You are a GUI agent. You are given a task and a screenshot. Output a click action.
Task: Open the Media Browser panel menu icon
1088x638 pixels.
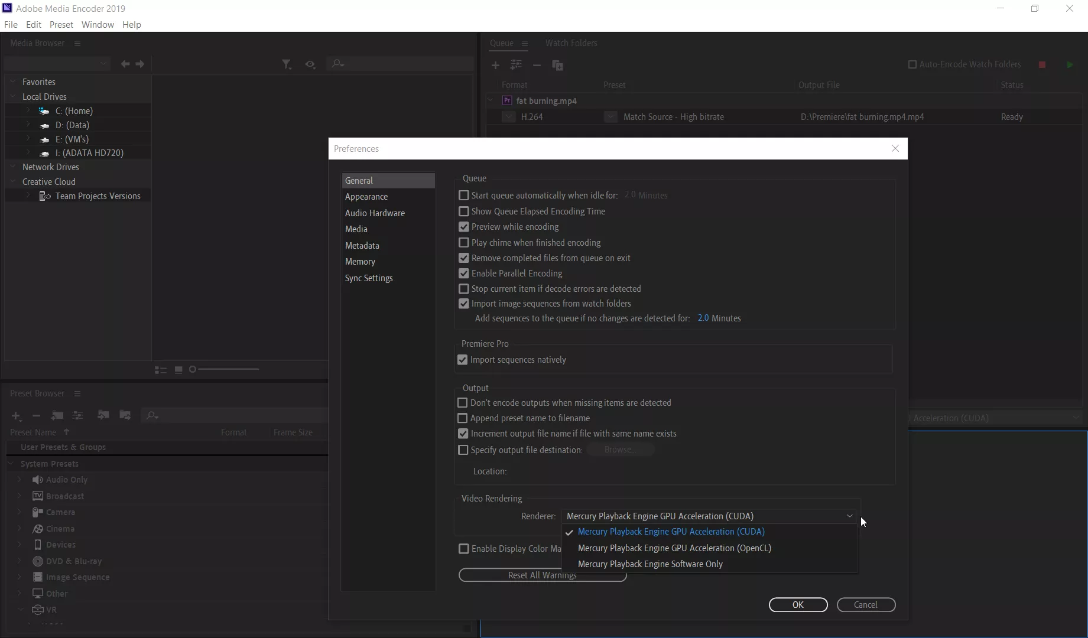tap(77, 43)
